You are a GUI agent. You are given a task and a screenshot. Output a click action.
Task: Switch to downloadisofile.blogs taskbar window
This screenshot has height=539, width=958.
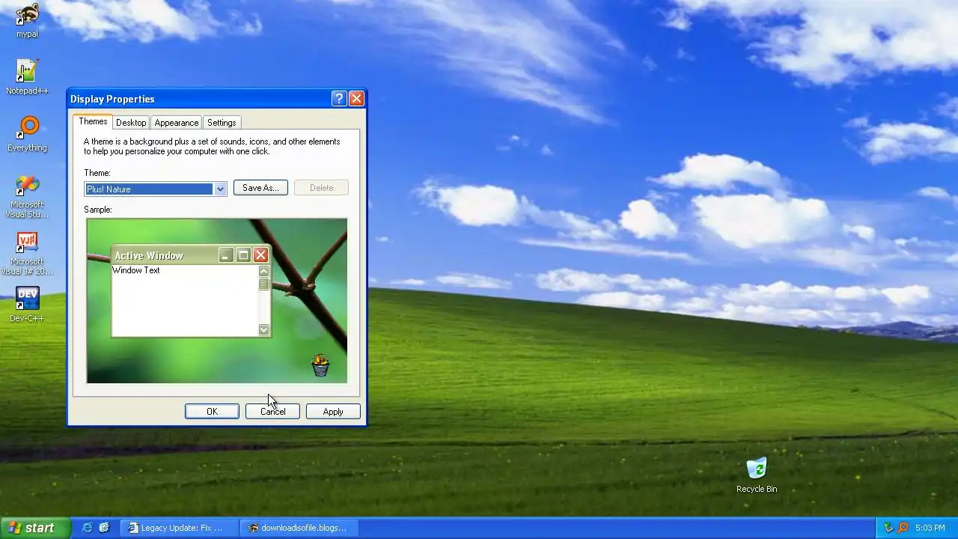pyautogui.click(x=299, y=528)
